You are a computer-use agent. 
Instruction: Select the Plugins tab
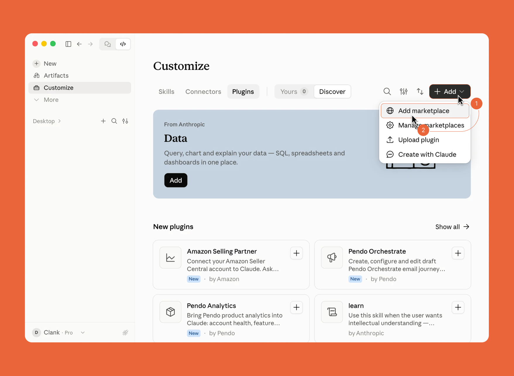coord(243,92)
